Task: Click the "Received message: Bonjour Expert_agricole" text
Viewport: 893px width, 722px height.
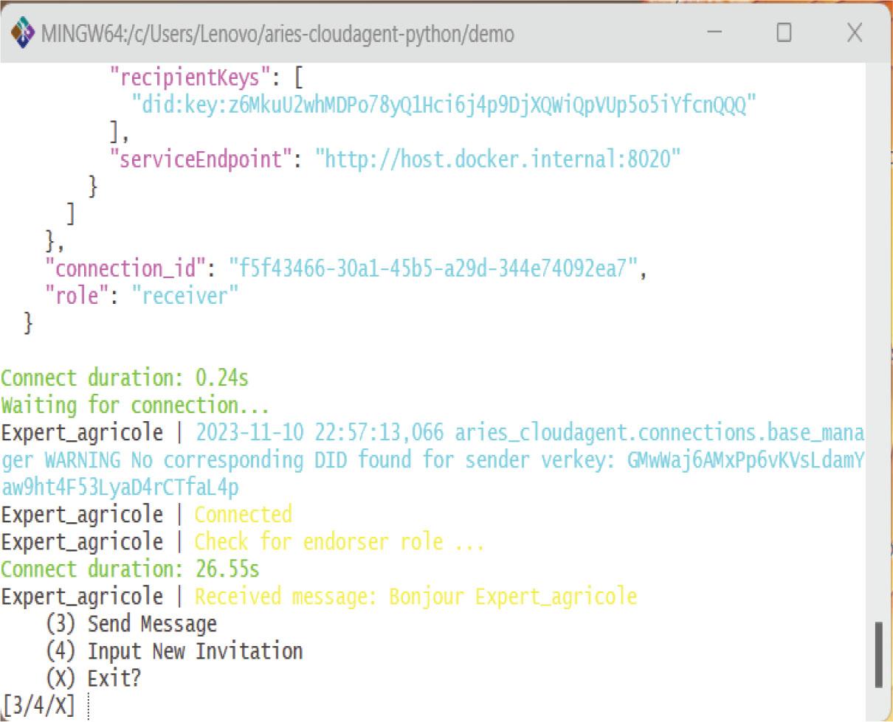Action: (415, 596)
